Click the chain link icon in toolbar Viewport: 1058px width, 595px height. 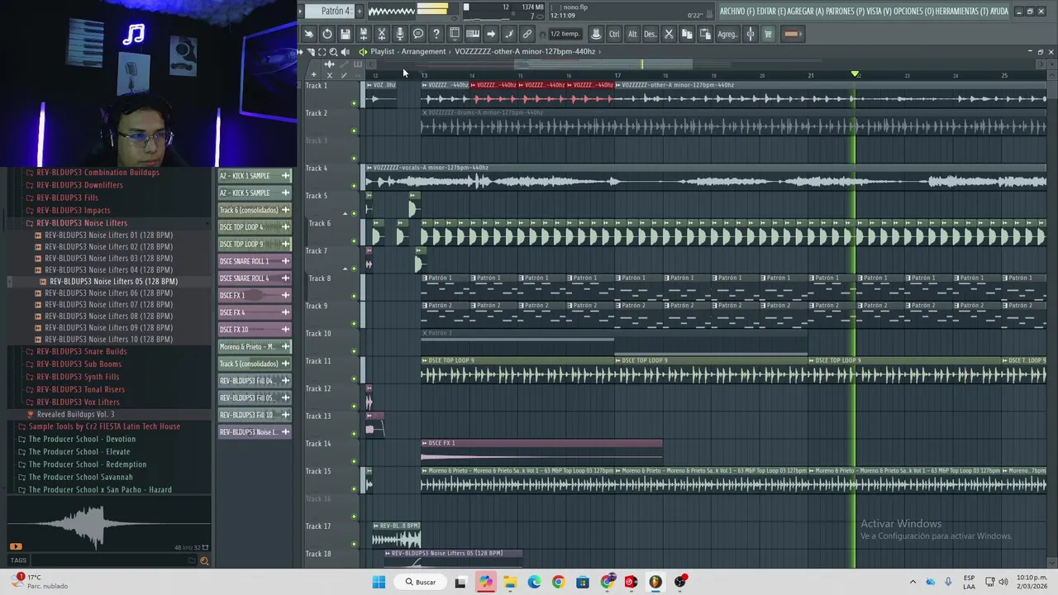point(527,34)
